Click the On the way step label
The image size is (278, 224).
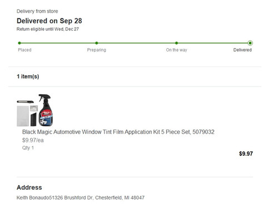176,50
